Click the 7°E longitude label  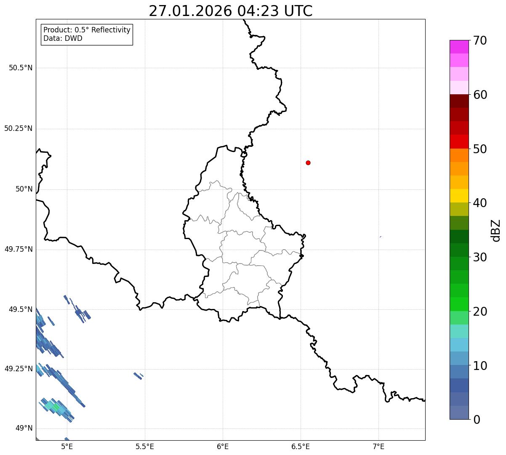[x=378, y=446]
